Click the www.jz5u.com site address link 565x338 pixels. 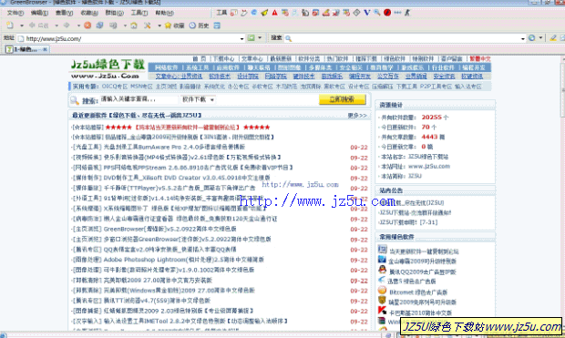(429, 166)
